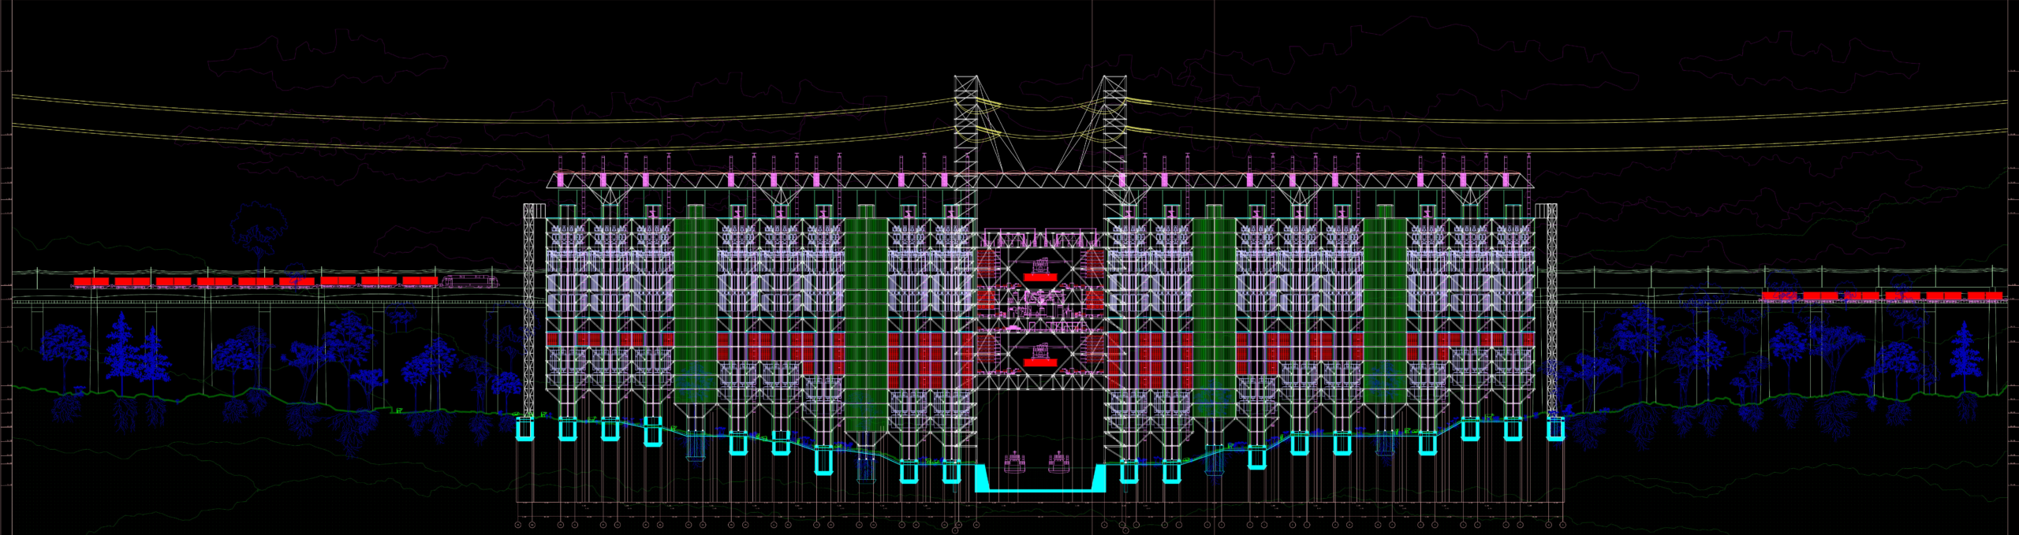Click the rightmost green silo column
Screen dimensions: 2019x535
(1384, 307)
